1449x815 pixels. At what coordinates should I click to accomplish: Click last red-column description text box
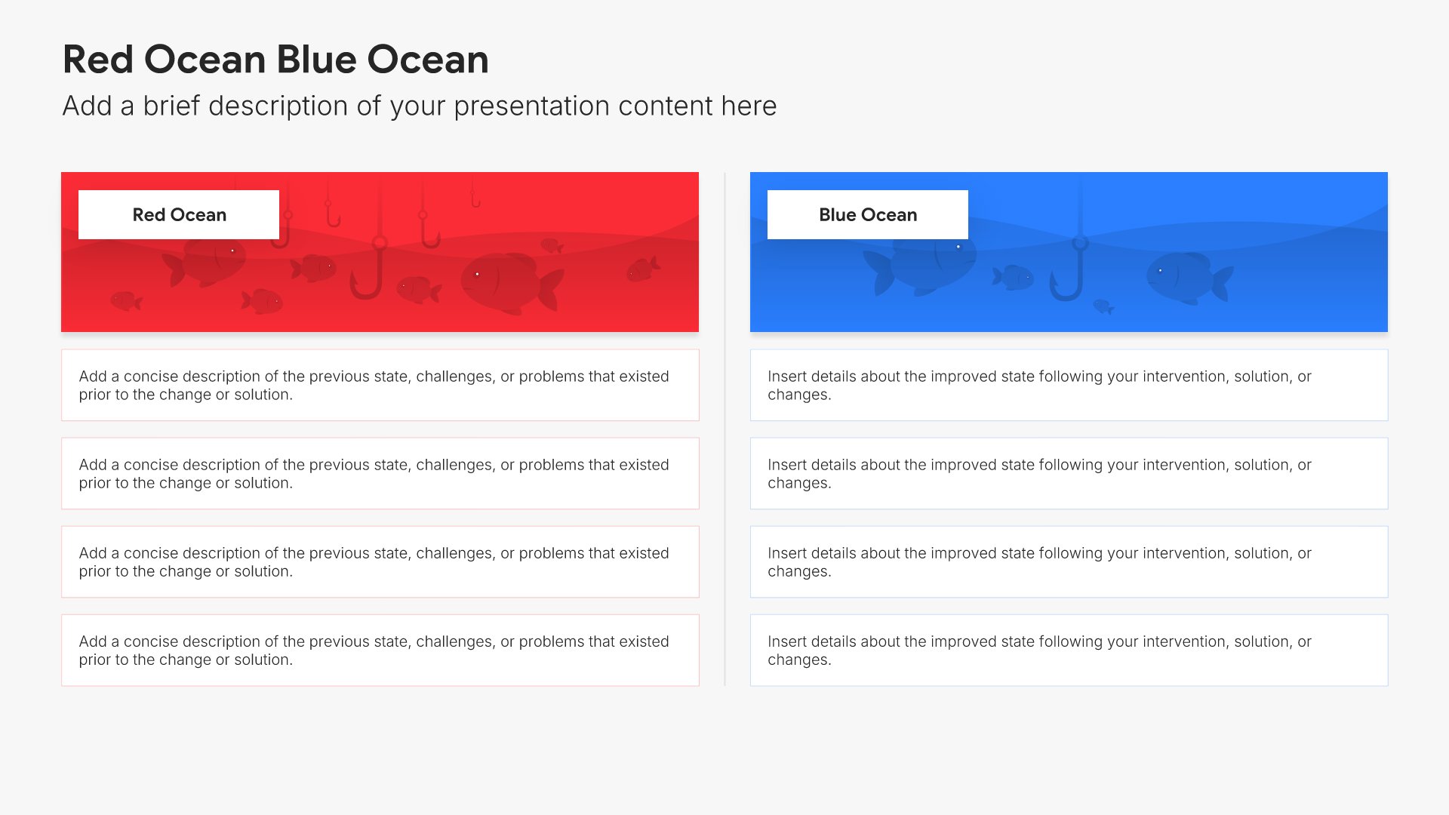(x=380, y=650)
